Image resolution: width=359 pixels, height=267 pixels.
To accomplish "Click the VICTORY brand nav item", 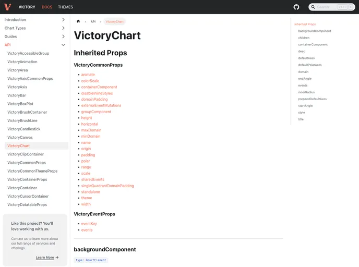I will [27, 7].
